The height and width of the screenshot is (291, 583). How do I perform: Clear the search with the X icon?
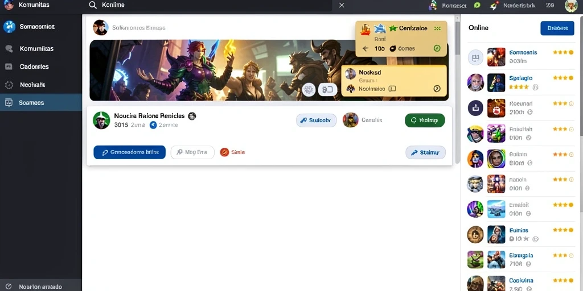tap(342, 5)
